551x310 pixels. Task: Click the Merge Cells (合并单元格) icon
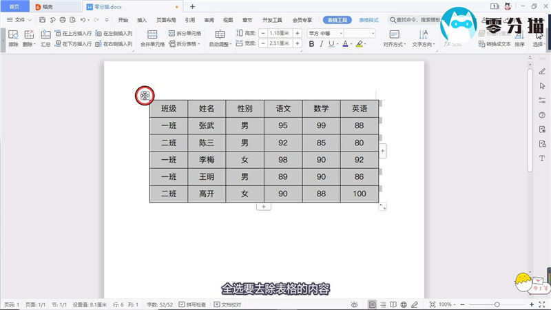(x=152, y=39)
